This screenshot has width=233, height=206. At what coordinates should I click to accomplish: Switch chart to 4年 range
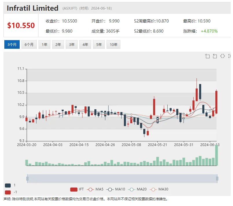pos(85,44)
